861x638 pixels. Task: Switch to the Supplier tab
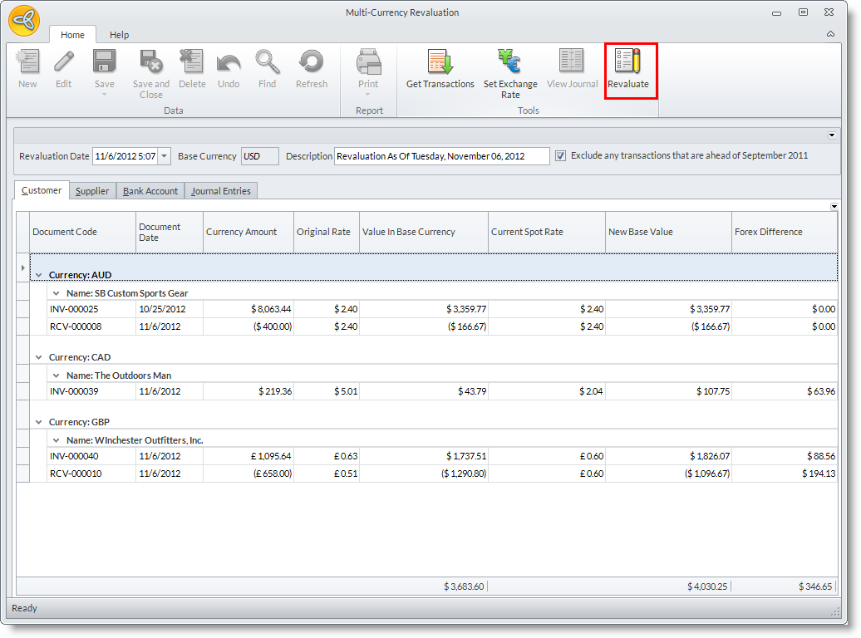pyautogui.click(x=92, y=191)
